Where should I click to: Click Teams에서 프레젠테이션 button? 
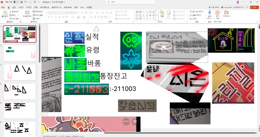233,7
